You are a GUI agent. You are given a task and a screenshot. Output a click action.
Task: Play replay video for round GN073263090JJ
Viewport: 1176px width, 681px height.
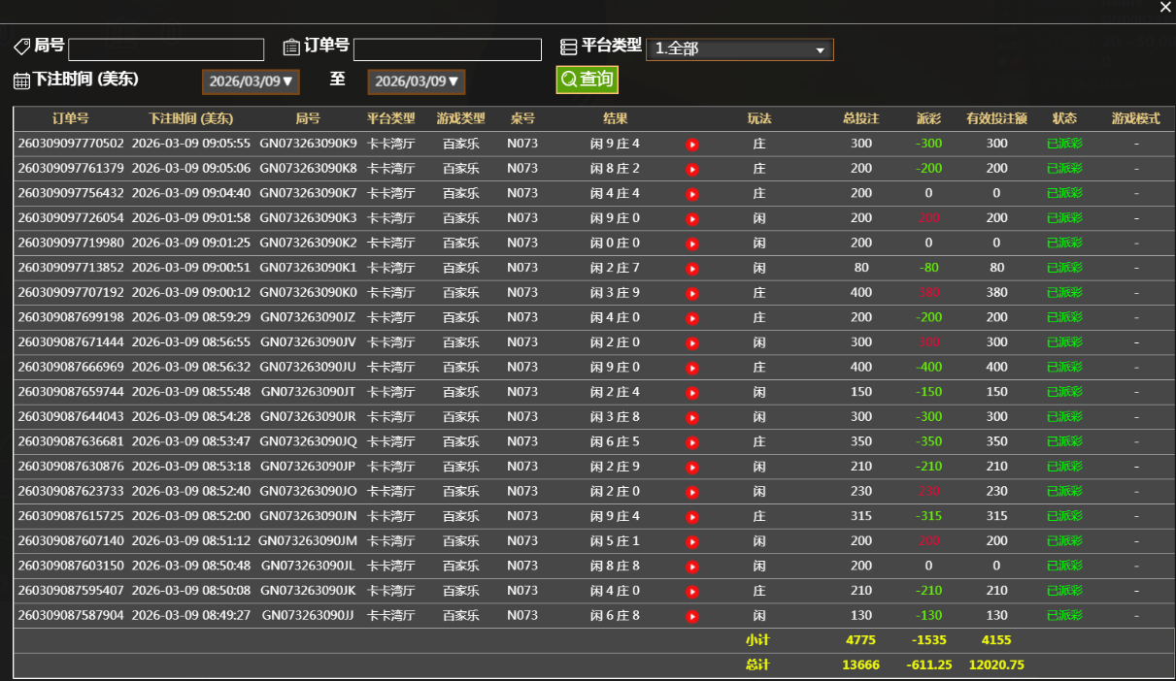pyautogui.click(x=692, y=616)
